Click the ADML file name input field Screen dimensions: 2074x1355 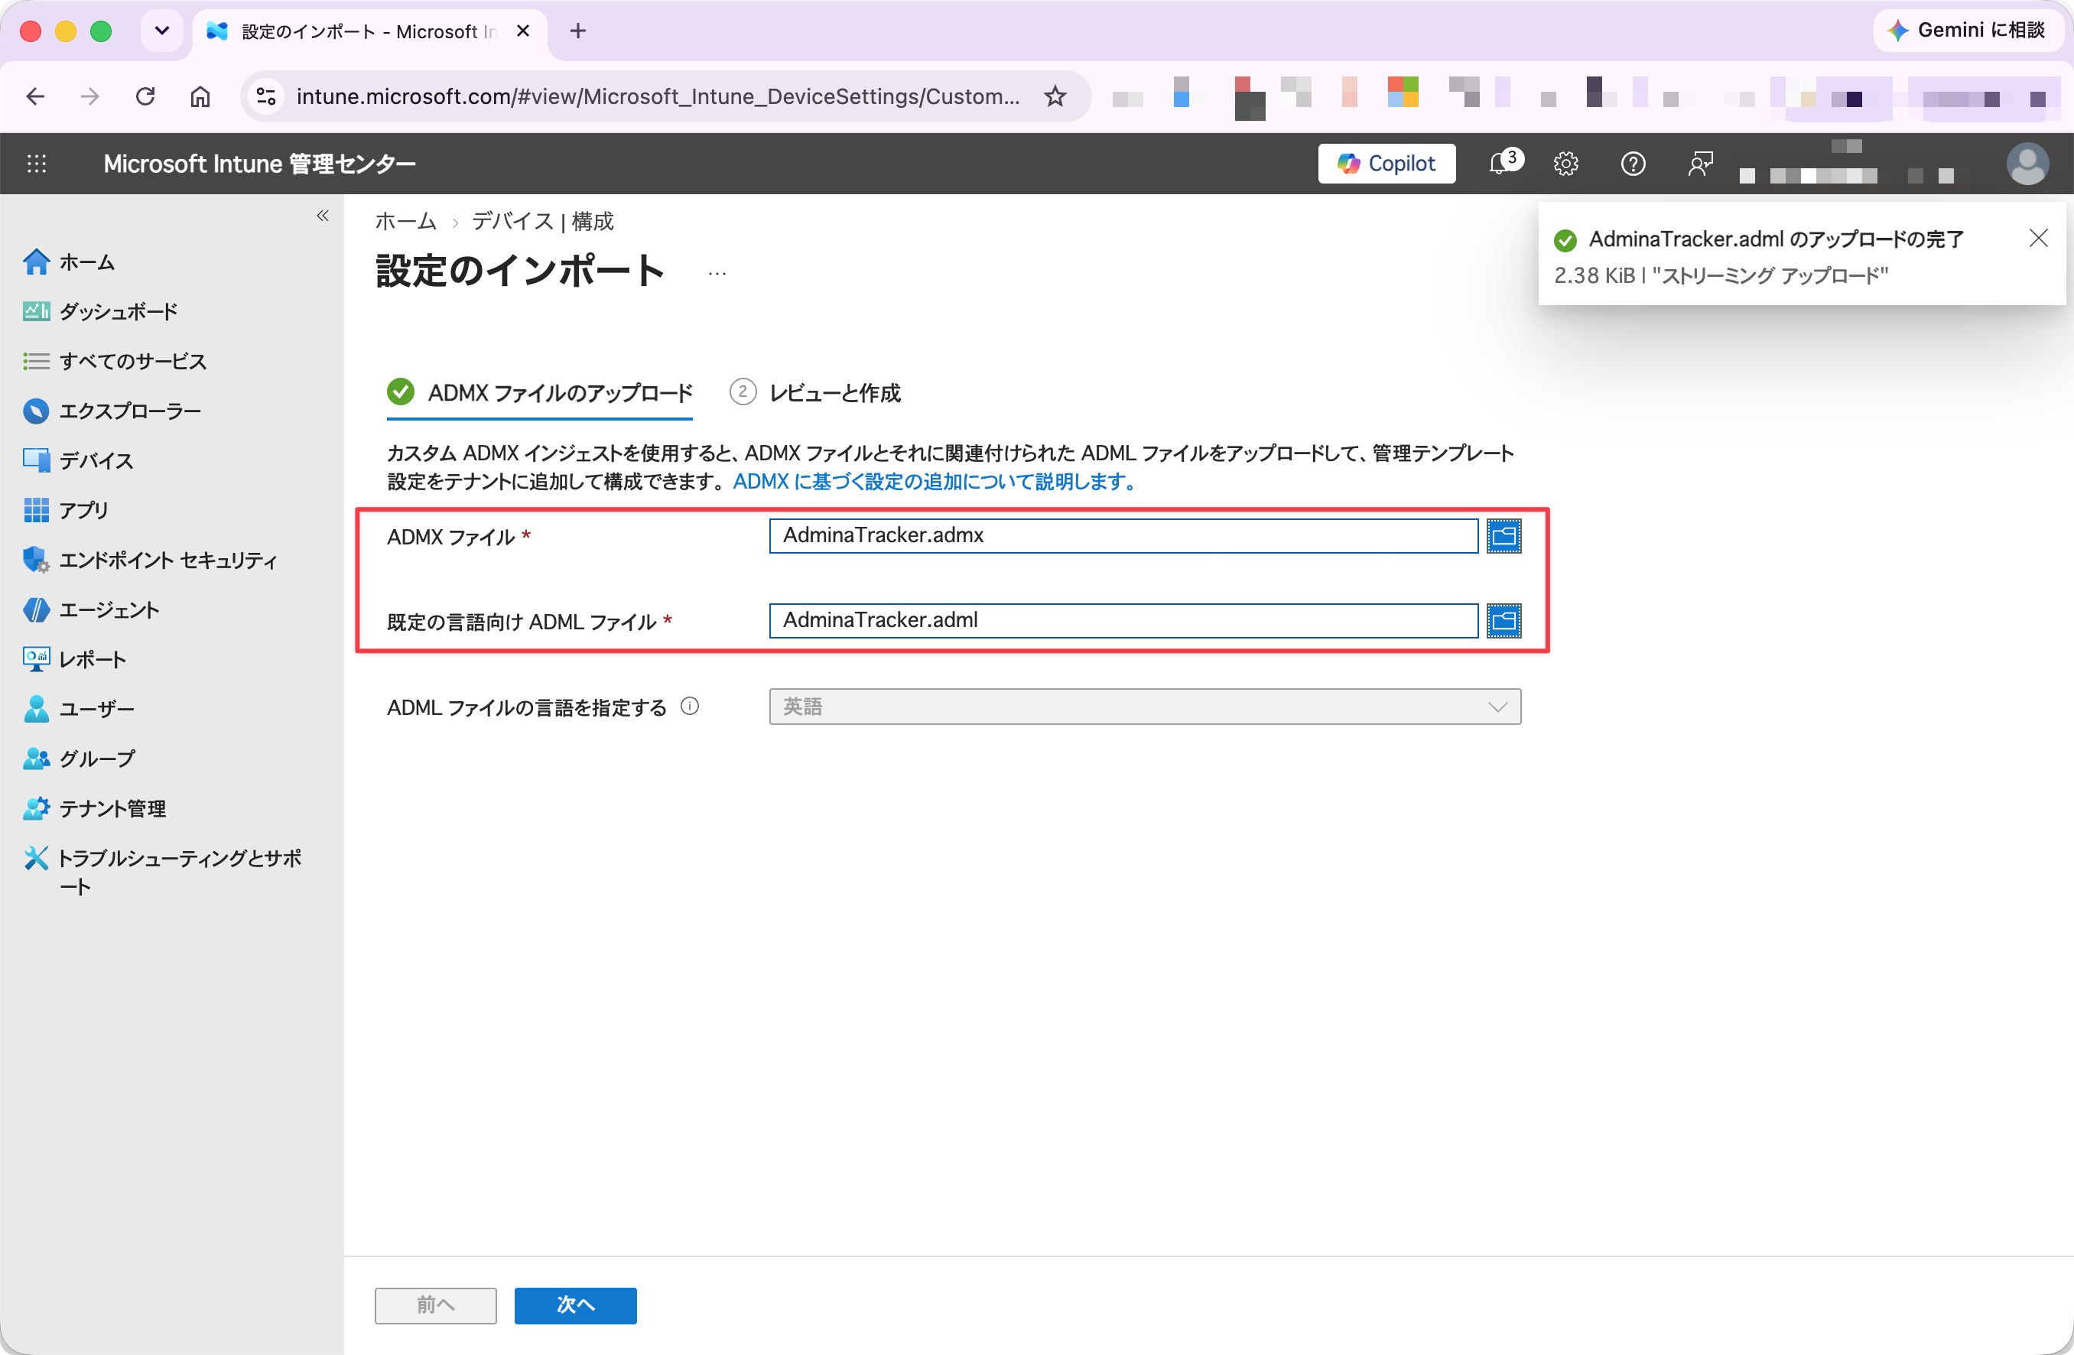pos(1123,620)
